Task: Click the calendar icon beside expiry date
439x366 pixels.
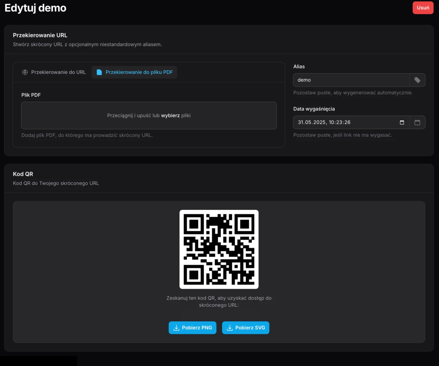Action: [417, 122]
